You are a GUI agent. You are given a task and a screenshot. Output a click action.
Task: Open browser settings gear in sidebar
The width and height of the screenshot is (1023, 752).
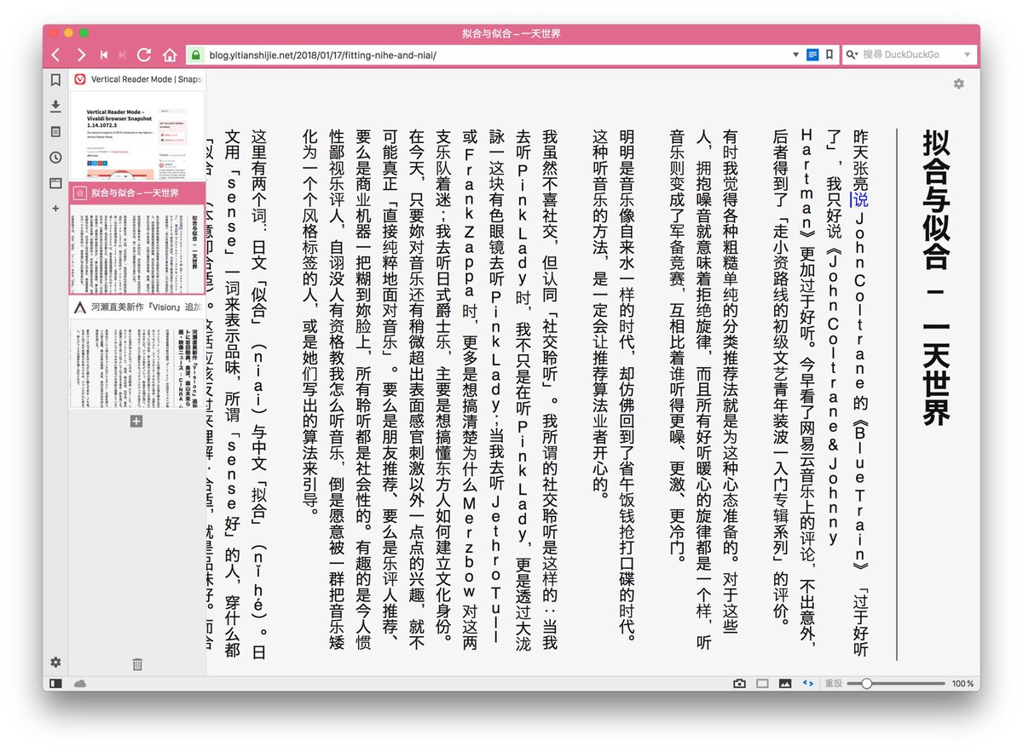tap(55, 662)
